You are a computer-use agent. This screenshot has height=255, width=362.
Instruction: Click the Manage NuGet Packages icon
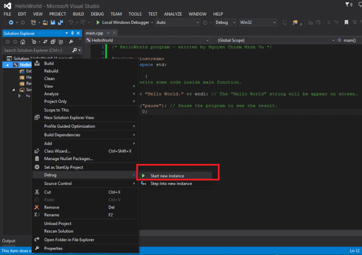point(37,158)
